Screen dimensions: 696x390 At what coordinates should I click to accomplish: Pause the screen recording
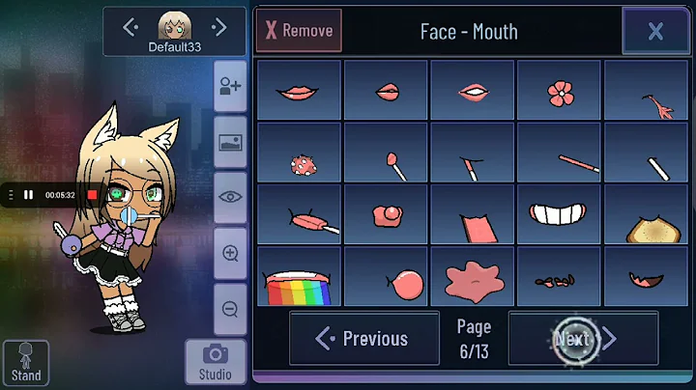coord(28,195)
